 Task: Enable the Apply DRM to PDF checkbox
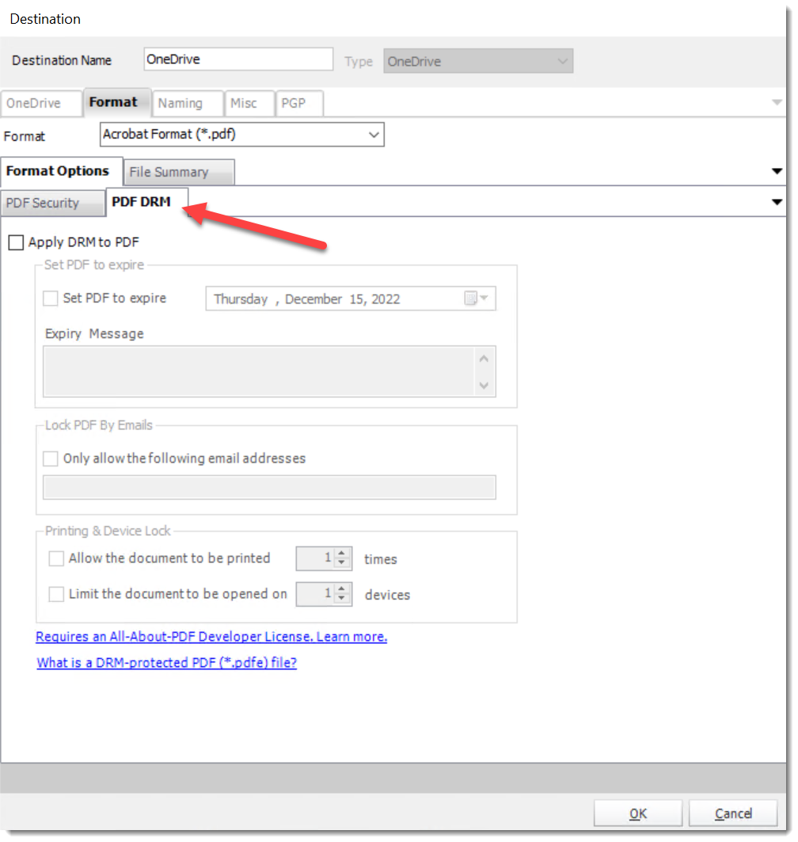click(x=17, y=242)
